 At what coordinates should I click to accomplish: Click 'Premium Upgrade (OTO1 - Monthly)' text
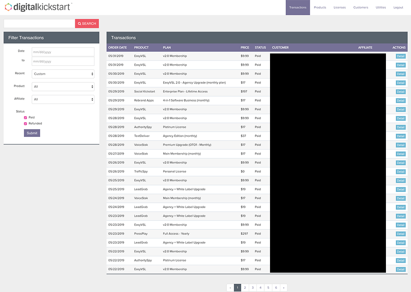pyautogui.click(x=187, y=145)
